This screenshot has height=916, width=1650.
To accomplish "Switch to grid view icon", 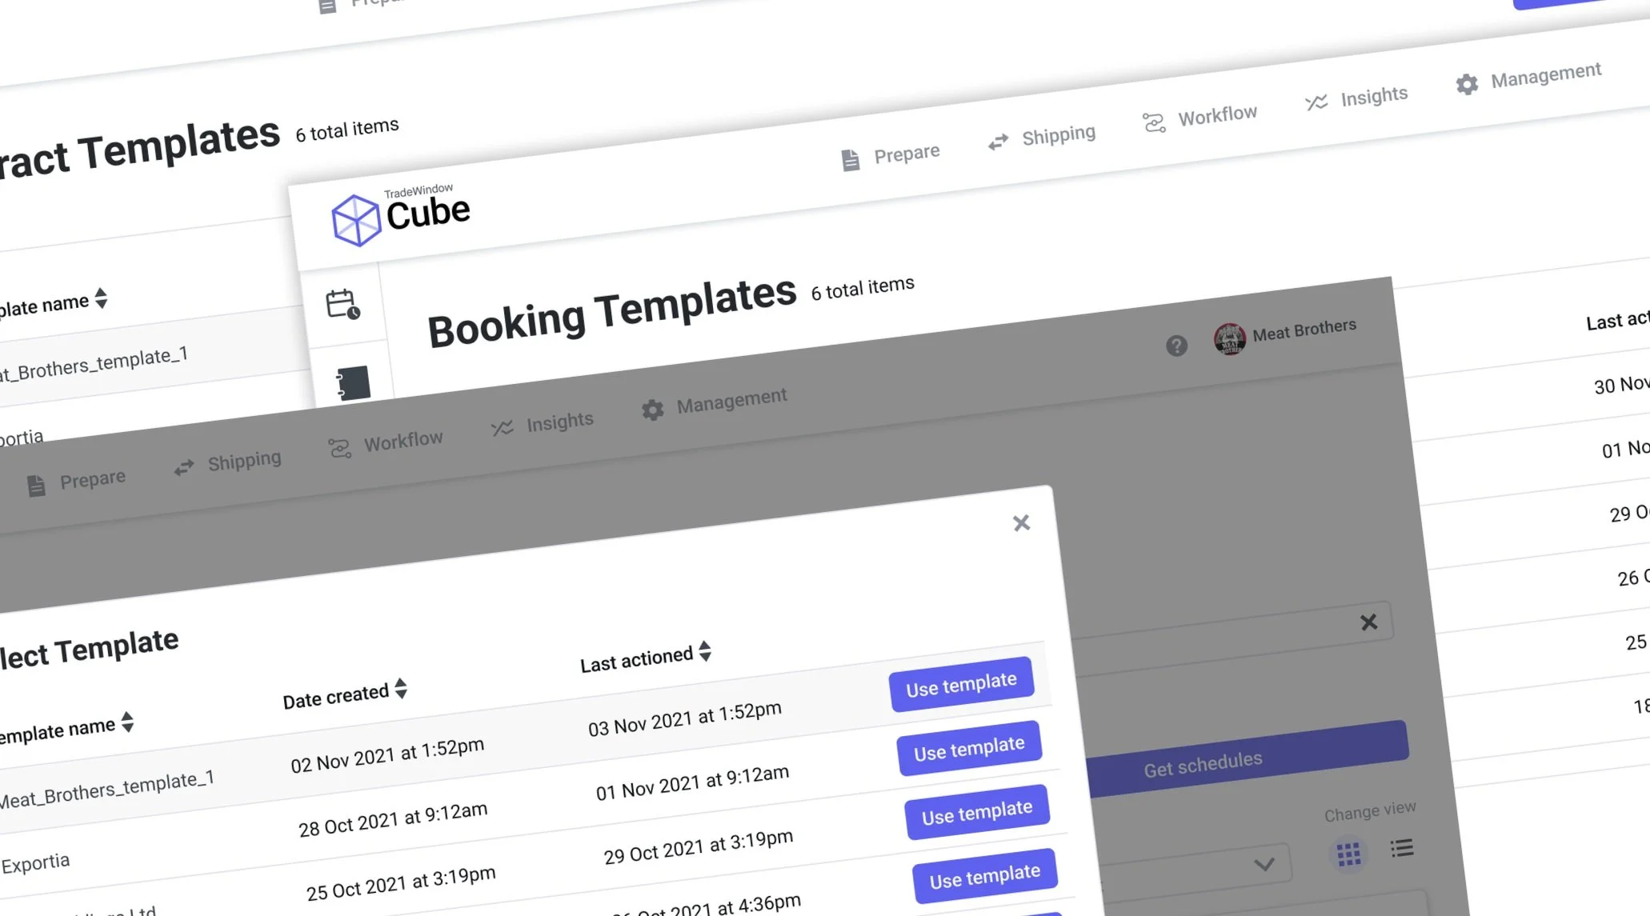I will point(1348,854).
